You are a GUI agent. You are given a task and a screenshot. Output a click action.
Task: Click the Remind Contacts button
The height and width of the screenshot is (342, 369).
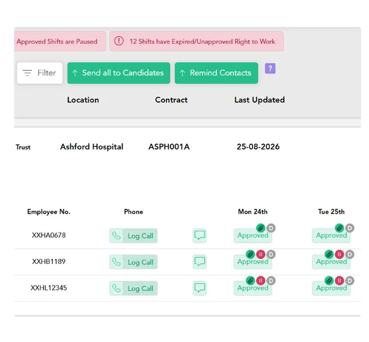[x=216, y=73]
